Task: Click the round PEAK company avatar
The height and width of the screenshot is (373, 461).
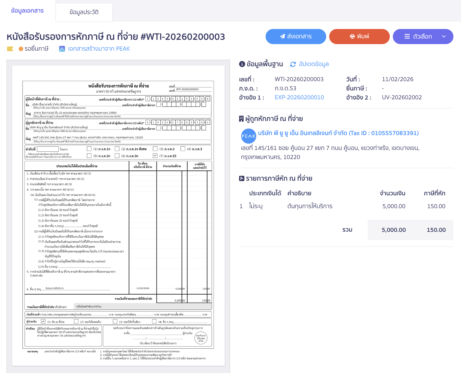Action: coord(248,136)
